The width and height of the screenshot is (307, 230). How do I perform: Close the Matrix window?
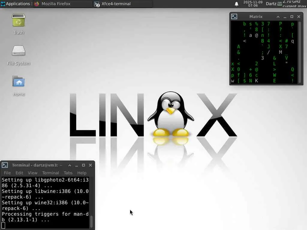pos(299,17)
